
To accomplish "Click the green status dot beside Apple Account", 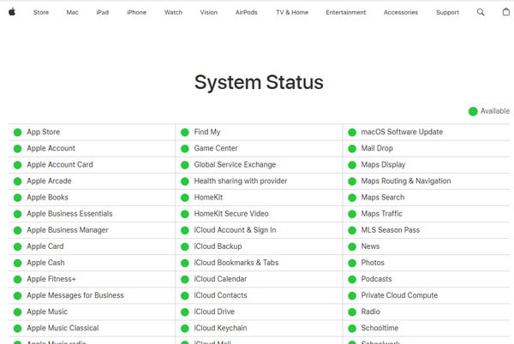I will pos(18,149).
